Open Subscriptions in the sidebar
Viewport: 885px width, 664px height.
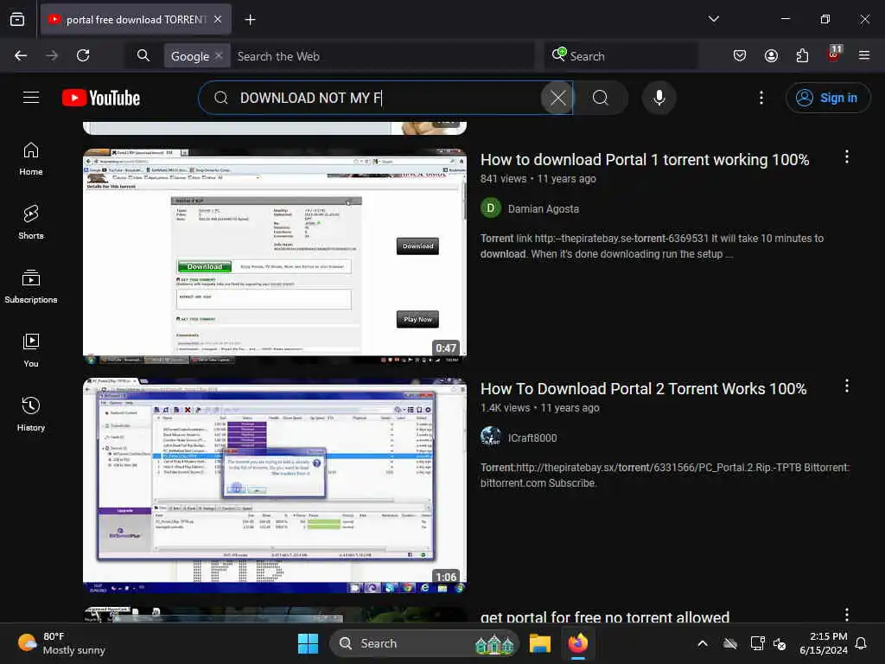tap(31, 286)
